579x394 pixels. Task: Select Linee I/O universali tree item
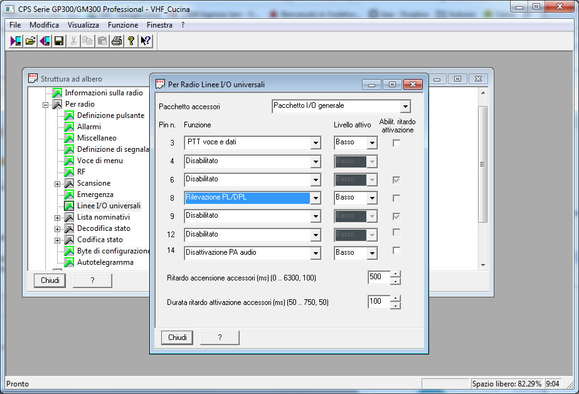(x=109, y=206)
